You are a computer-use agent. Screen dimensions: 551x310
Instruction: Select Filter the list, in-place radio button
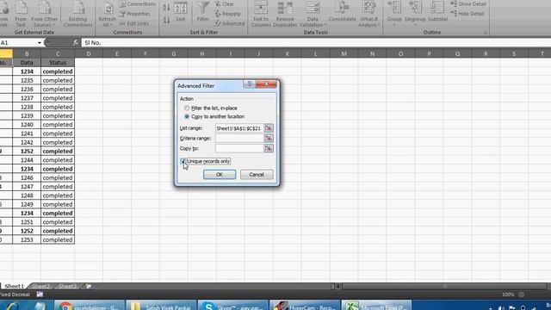point(187,108)
